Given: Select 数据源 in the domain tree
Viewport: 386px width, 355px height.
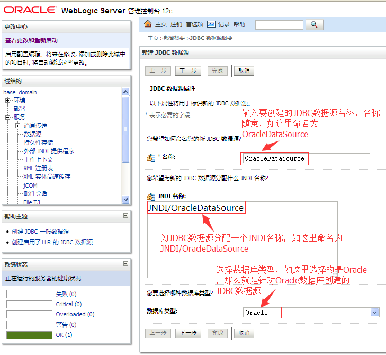Looking at the screenshot, I should 32,134.
